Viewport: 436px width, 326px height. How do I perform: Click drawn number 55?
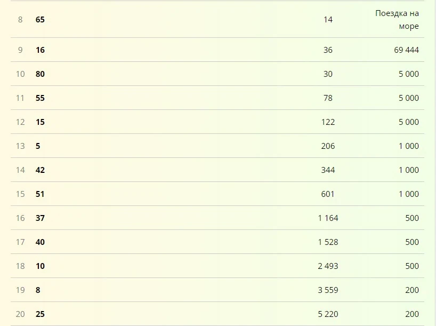tap(40, 98)
